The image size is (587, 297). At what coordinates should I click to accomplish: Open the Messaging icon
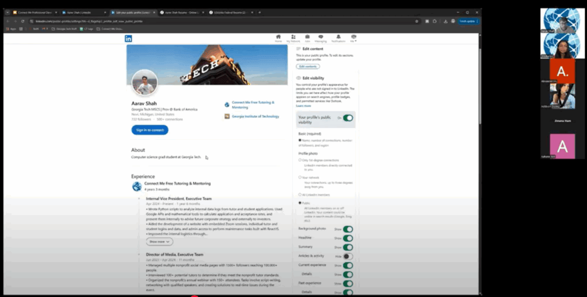pyautogui.click(x=321, y=37)
